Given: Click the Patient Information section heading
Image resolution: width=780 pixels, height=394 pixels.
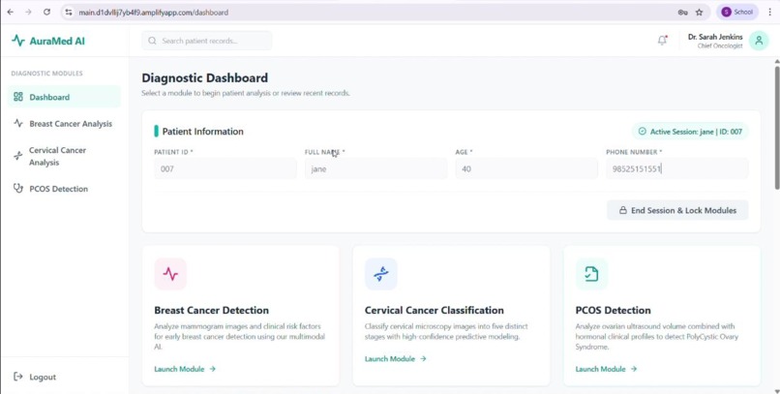Looking at the screenshot, I should (203, 132).
